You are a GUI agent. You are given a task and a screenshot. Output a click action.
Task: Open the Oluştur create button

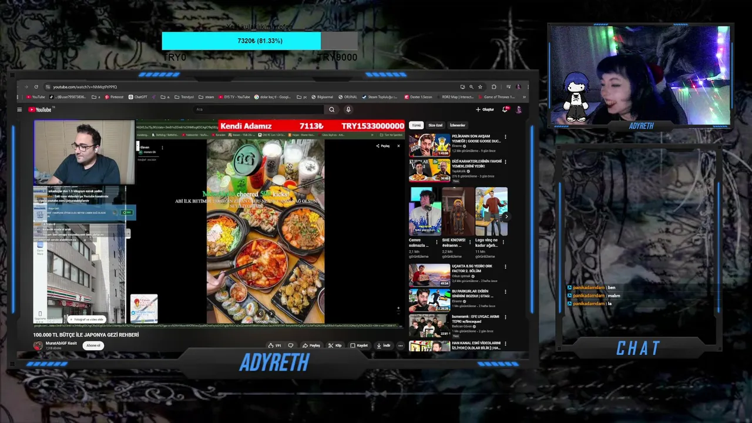(485, 109)
